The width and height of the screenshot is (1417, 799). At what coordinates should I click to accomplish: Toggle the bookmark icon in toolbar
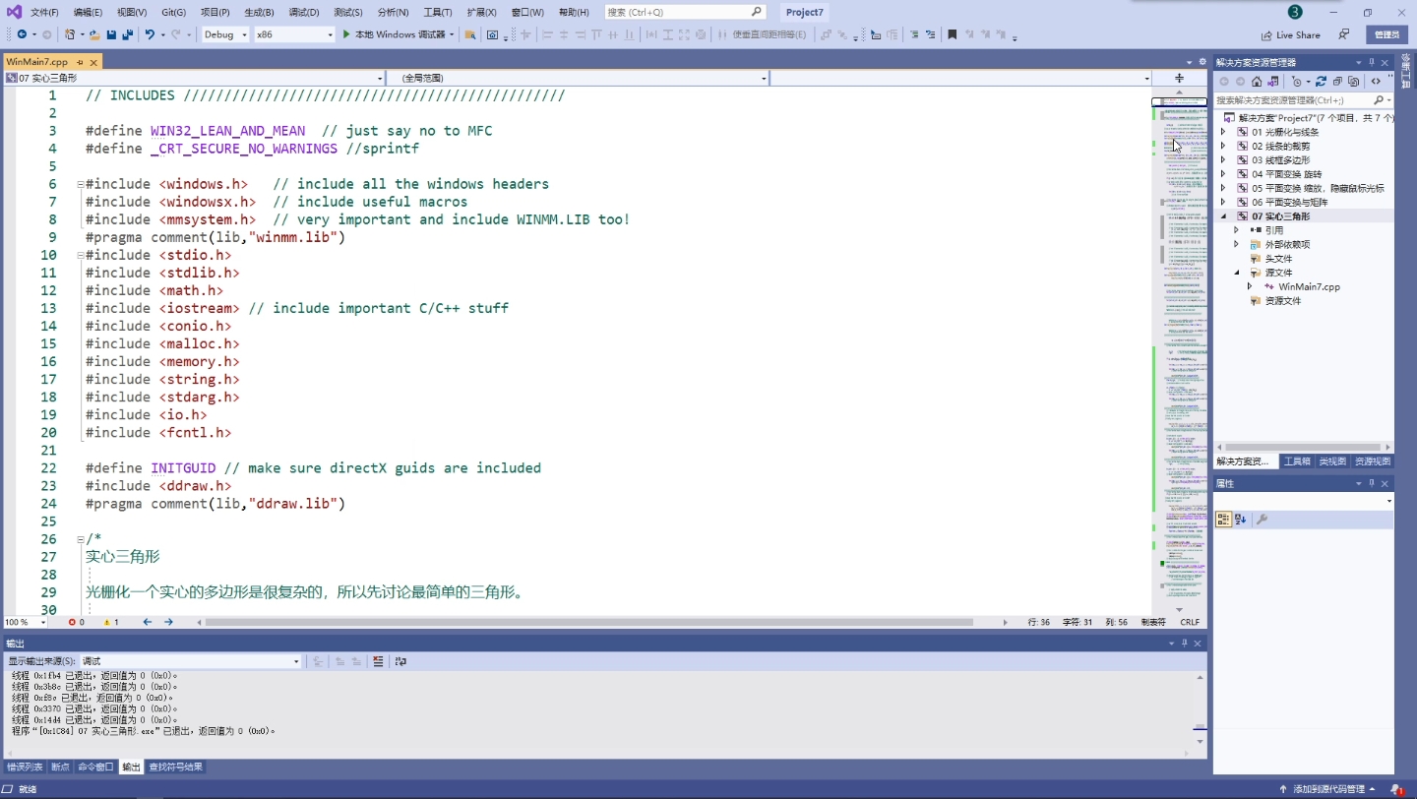[x=952, y=34]
